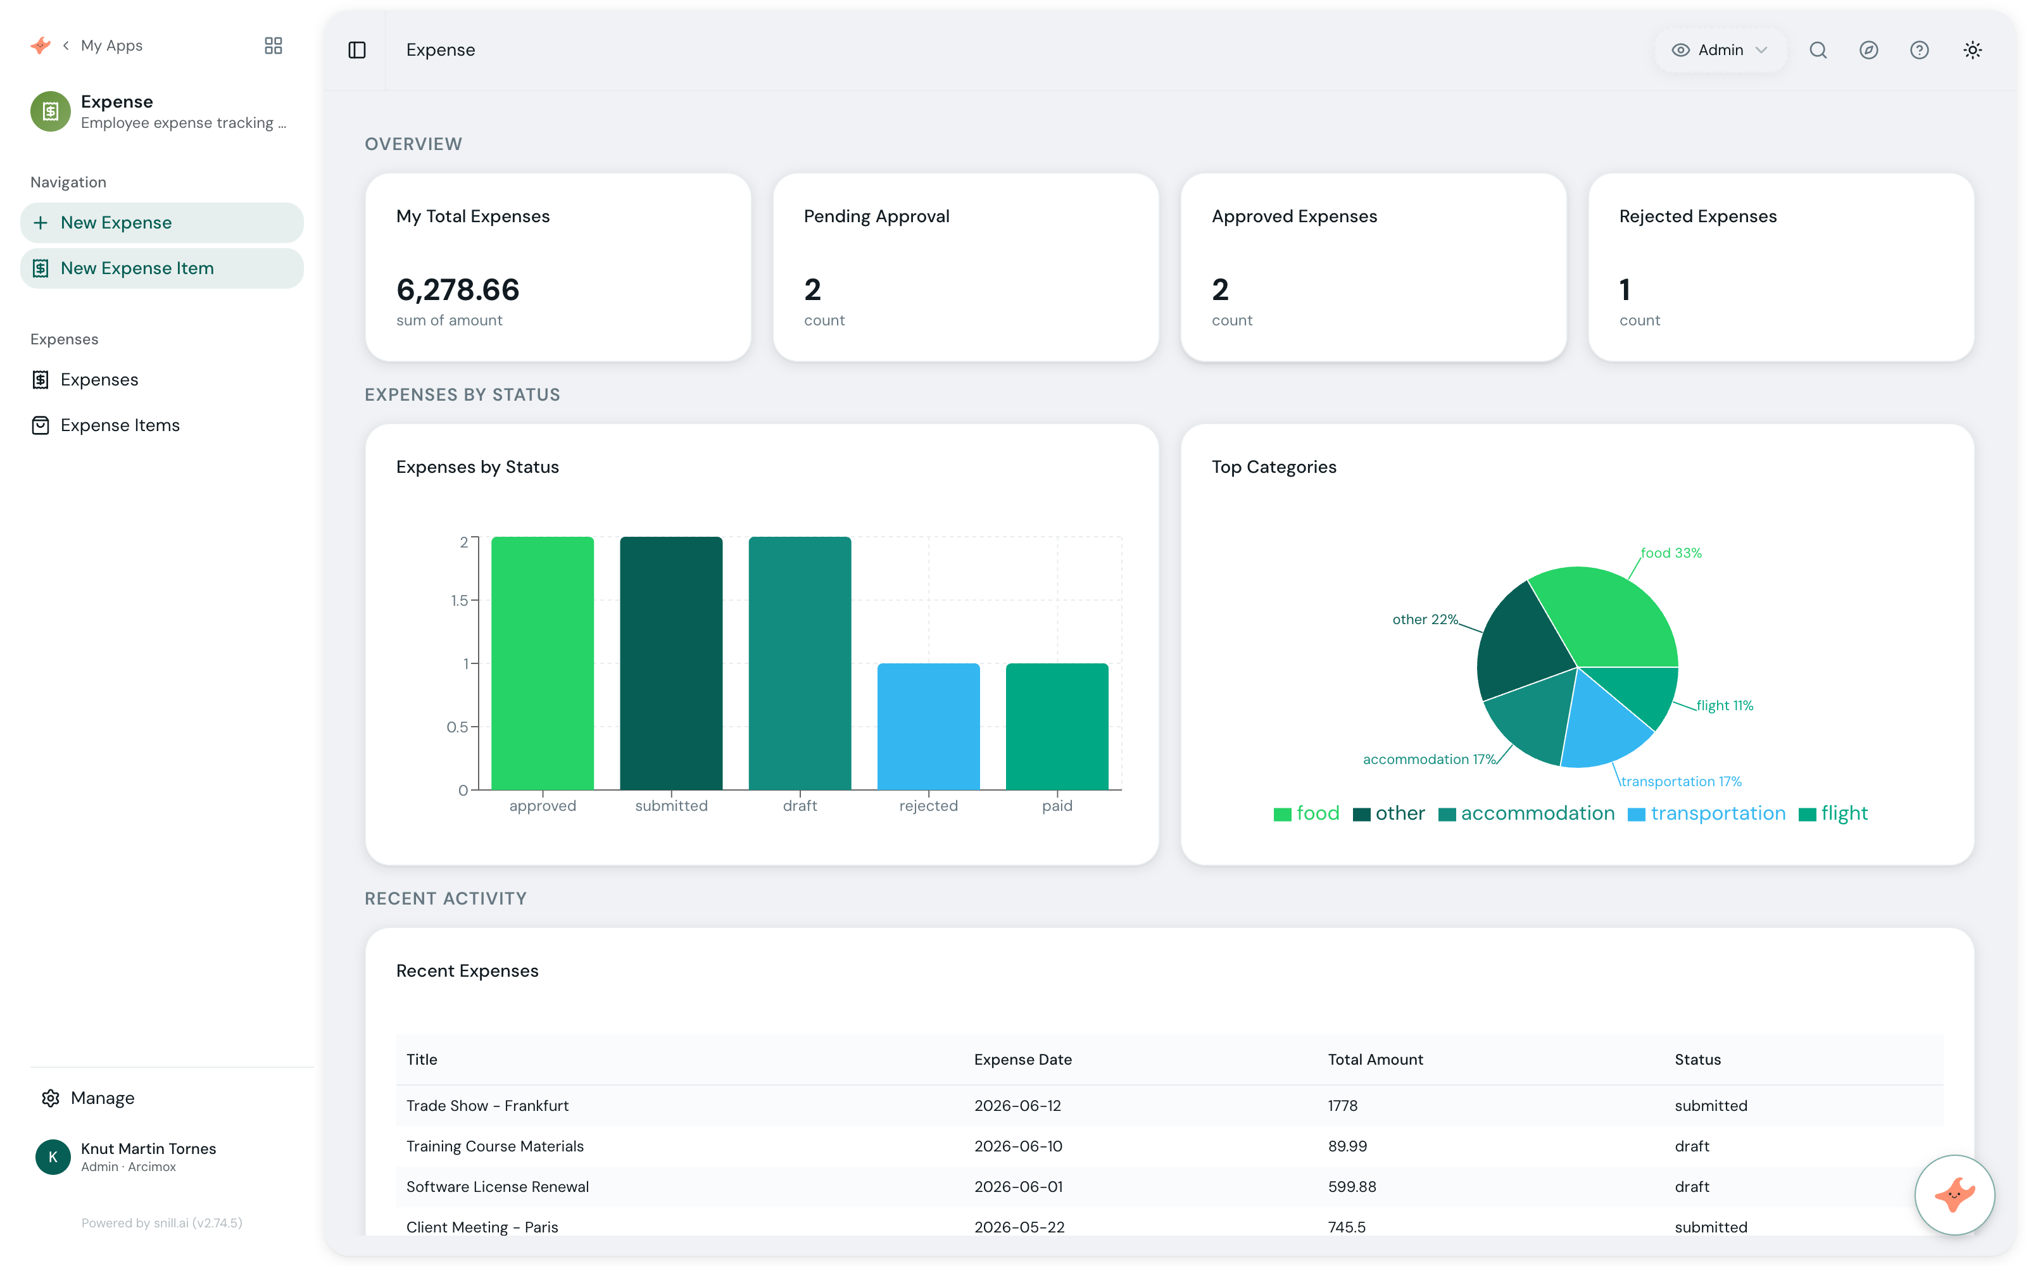The width and height of the screenshot is (2026, 1266).
Task: Click the submitted bar in chart
Action: (x=671, y=663)
